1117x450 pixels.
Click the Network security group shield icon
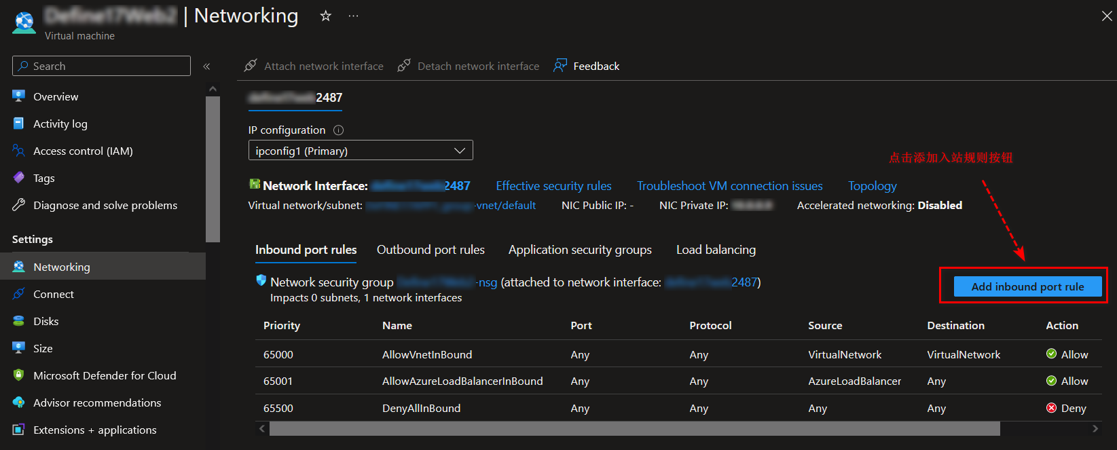coord(261,280)
